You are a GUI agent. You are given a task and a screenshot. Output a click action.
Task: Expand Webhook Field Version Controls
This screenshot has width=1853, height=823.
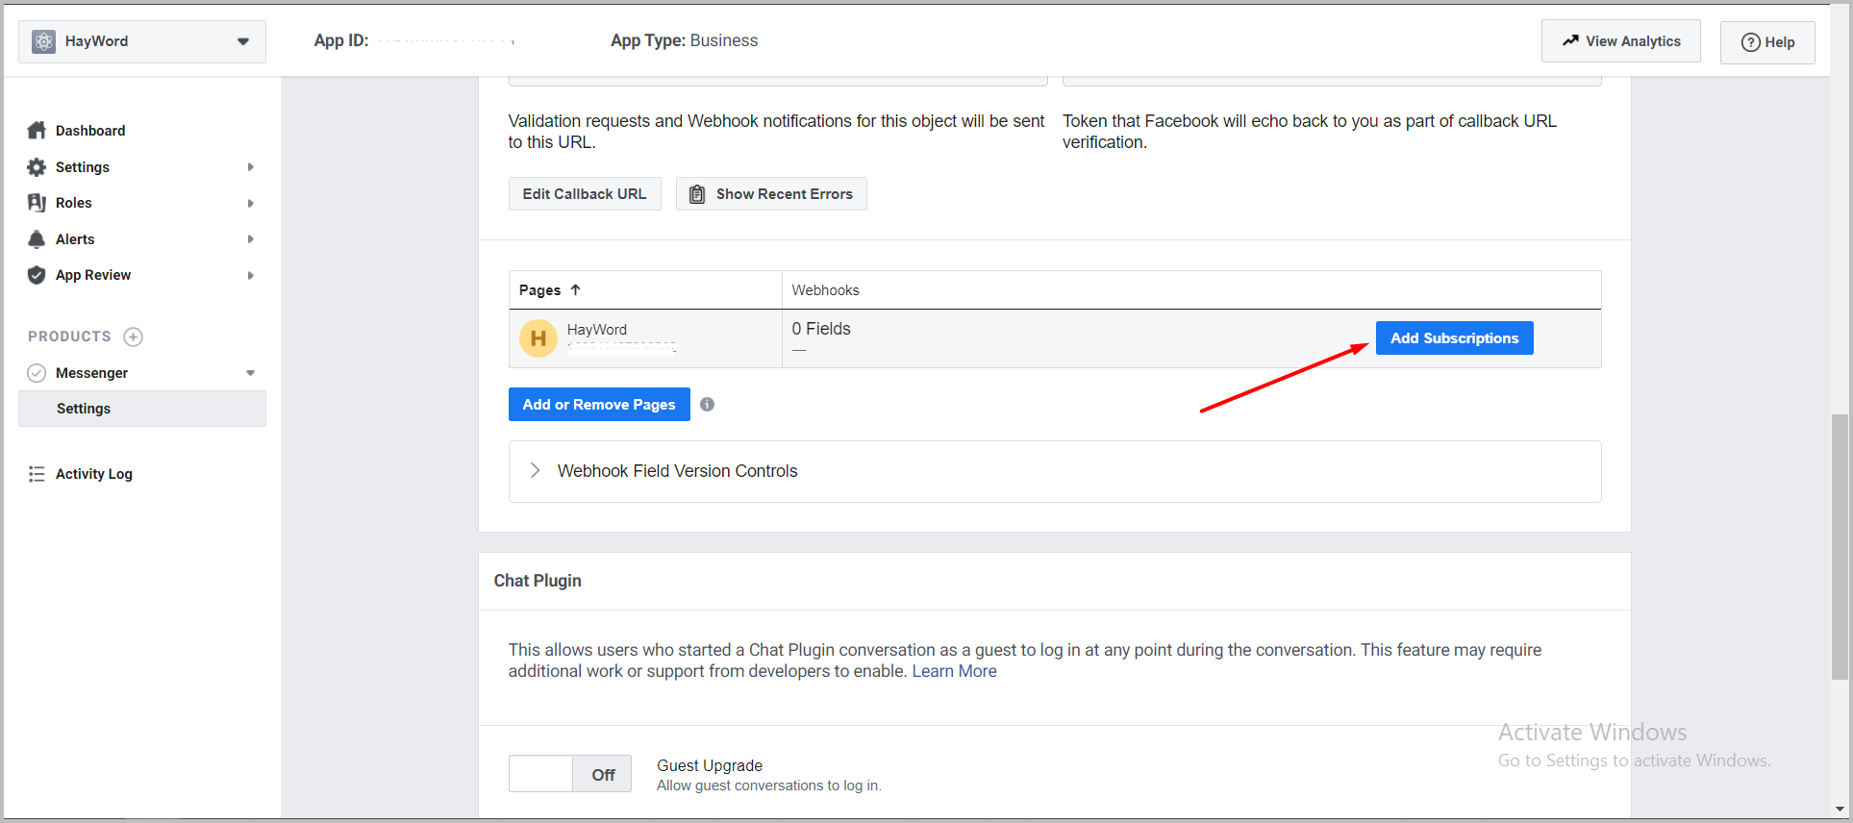pos(1055,471)
